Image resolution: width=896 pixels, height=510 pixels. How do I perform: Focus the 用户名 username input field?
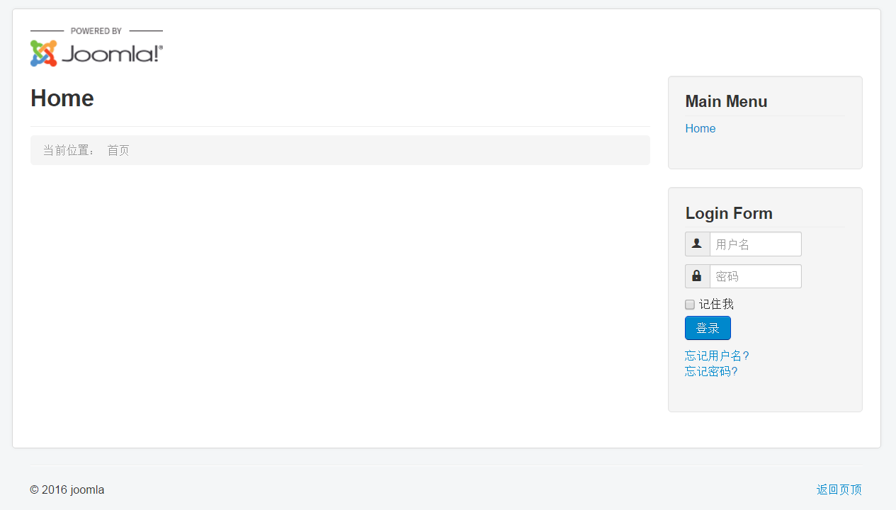pyautogui.click(x=756, y=244)
